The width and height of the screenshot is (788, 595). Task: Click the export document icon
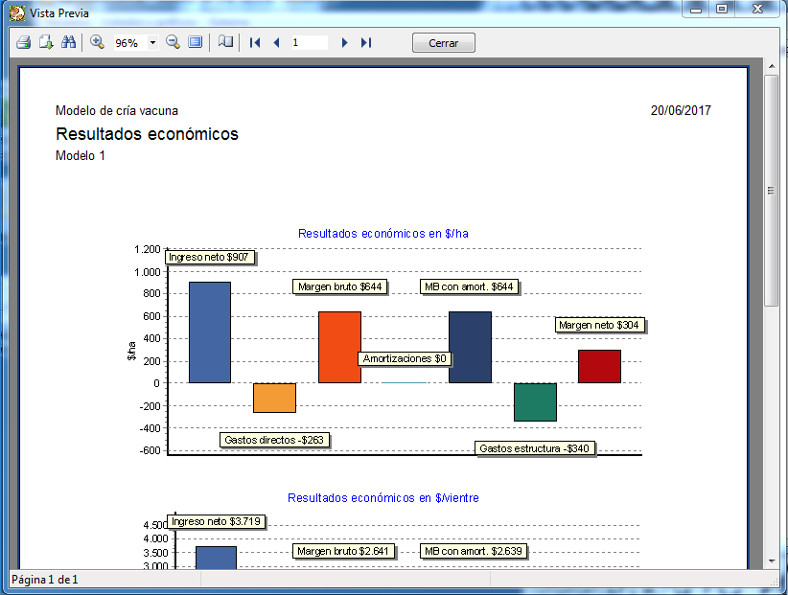[x=46, y=43]
